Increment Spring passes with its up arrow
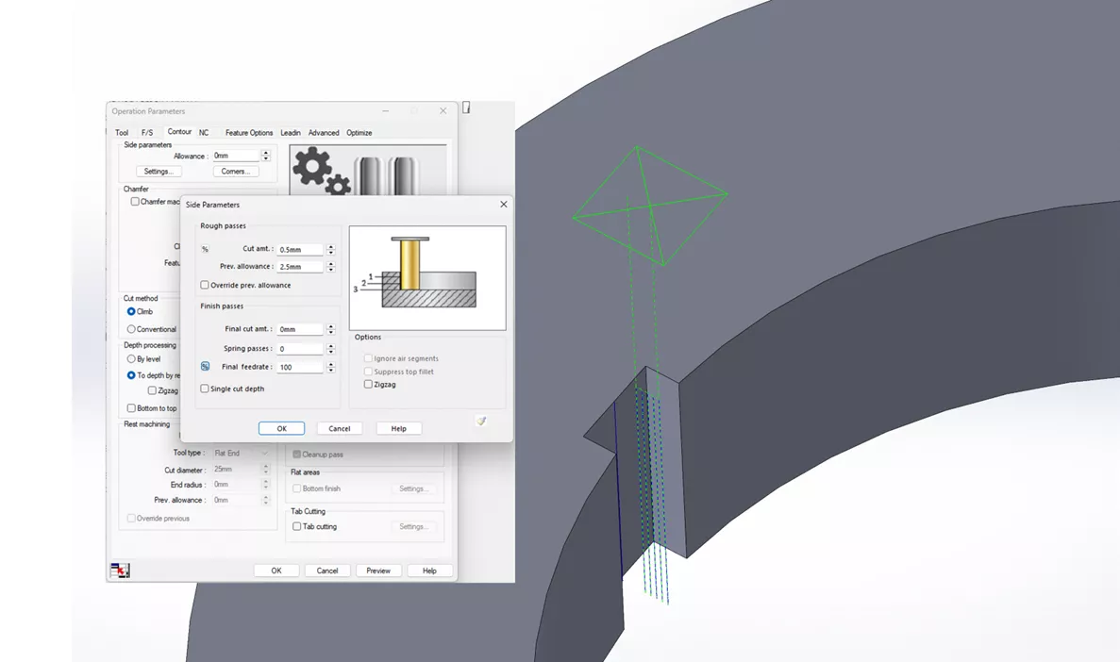The image size is (1120, 662). click(x=329, y=345)
